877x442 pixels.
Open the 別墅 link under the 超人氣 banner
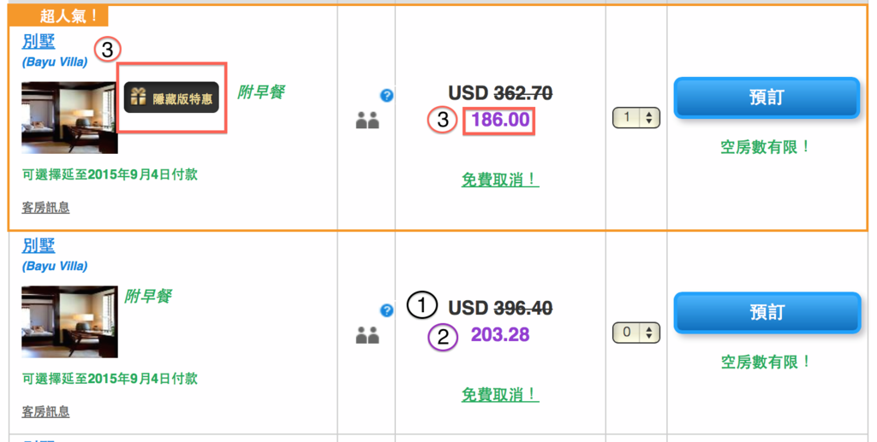click(39, 41)
